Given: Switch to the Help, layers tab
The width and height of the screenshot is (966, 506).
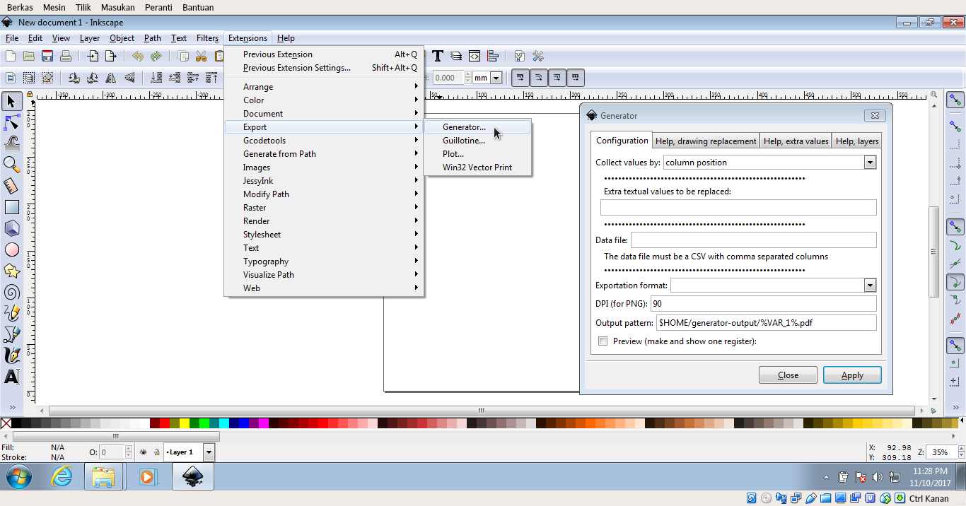Looking at the screenshot, I should (856, 141).
